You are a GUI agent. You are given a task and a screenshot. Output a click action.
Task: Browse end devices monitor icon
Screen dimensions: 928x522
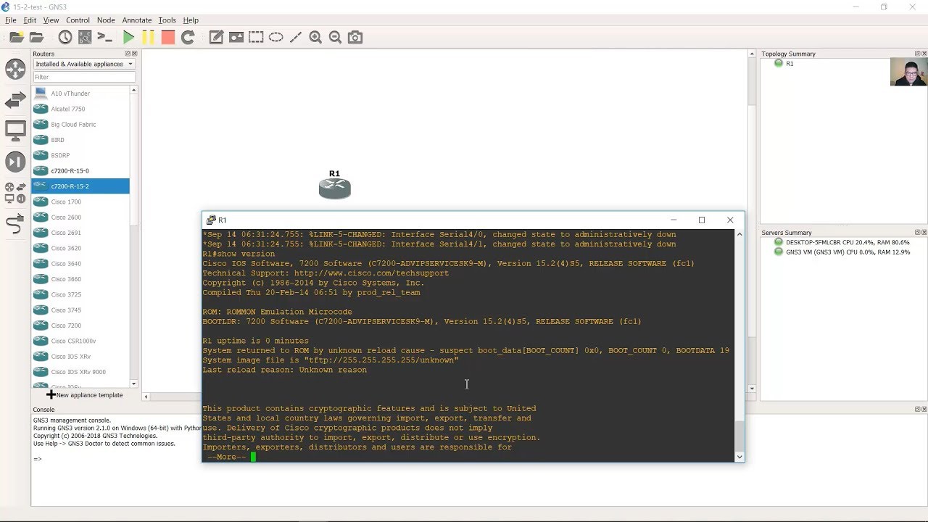coord(15,131)
